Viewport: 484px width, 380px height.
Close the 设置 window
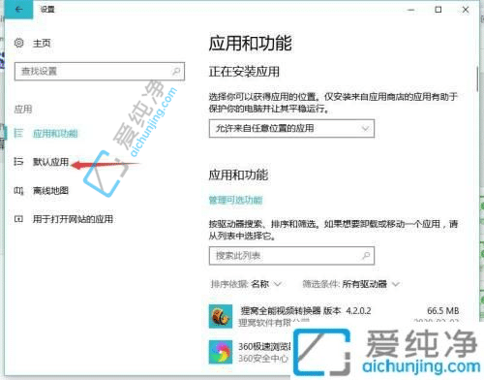pyautogui.click(x=466, y=10)
